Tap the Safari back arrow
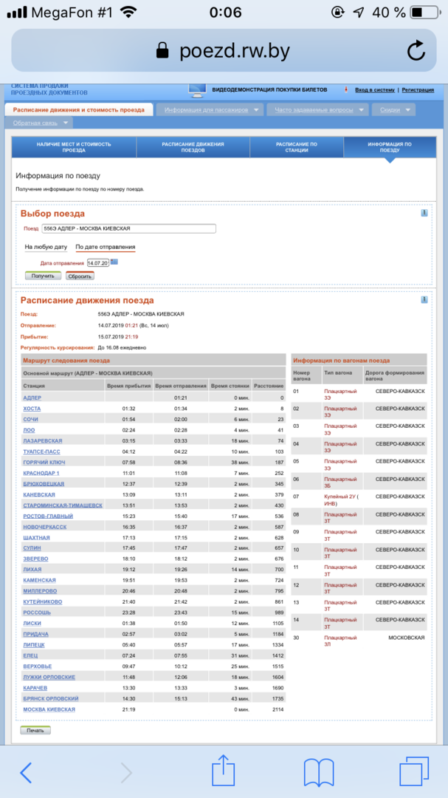448x798 pixels. pyautogui.click(x=26, y=772)
